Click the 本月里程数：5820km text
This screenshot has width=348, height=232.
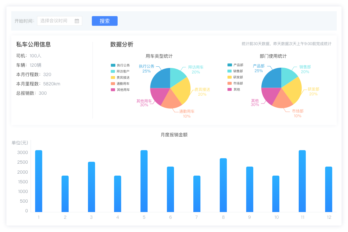pos(38,84)
